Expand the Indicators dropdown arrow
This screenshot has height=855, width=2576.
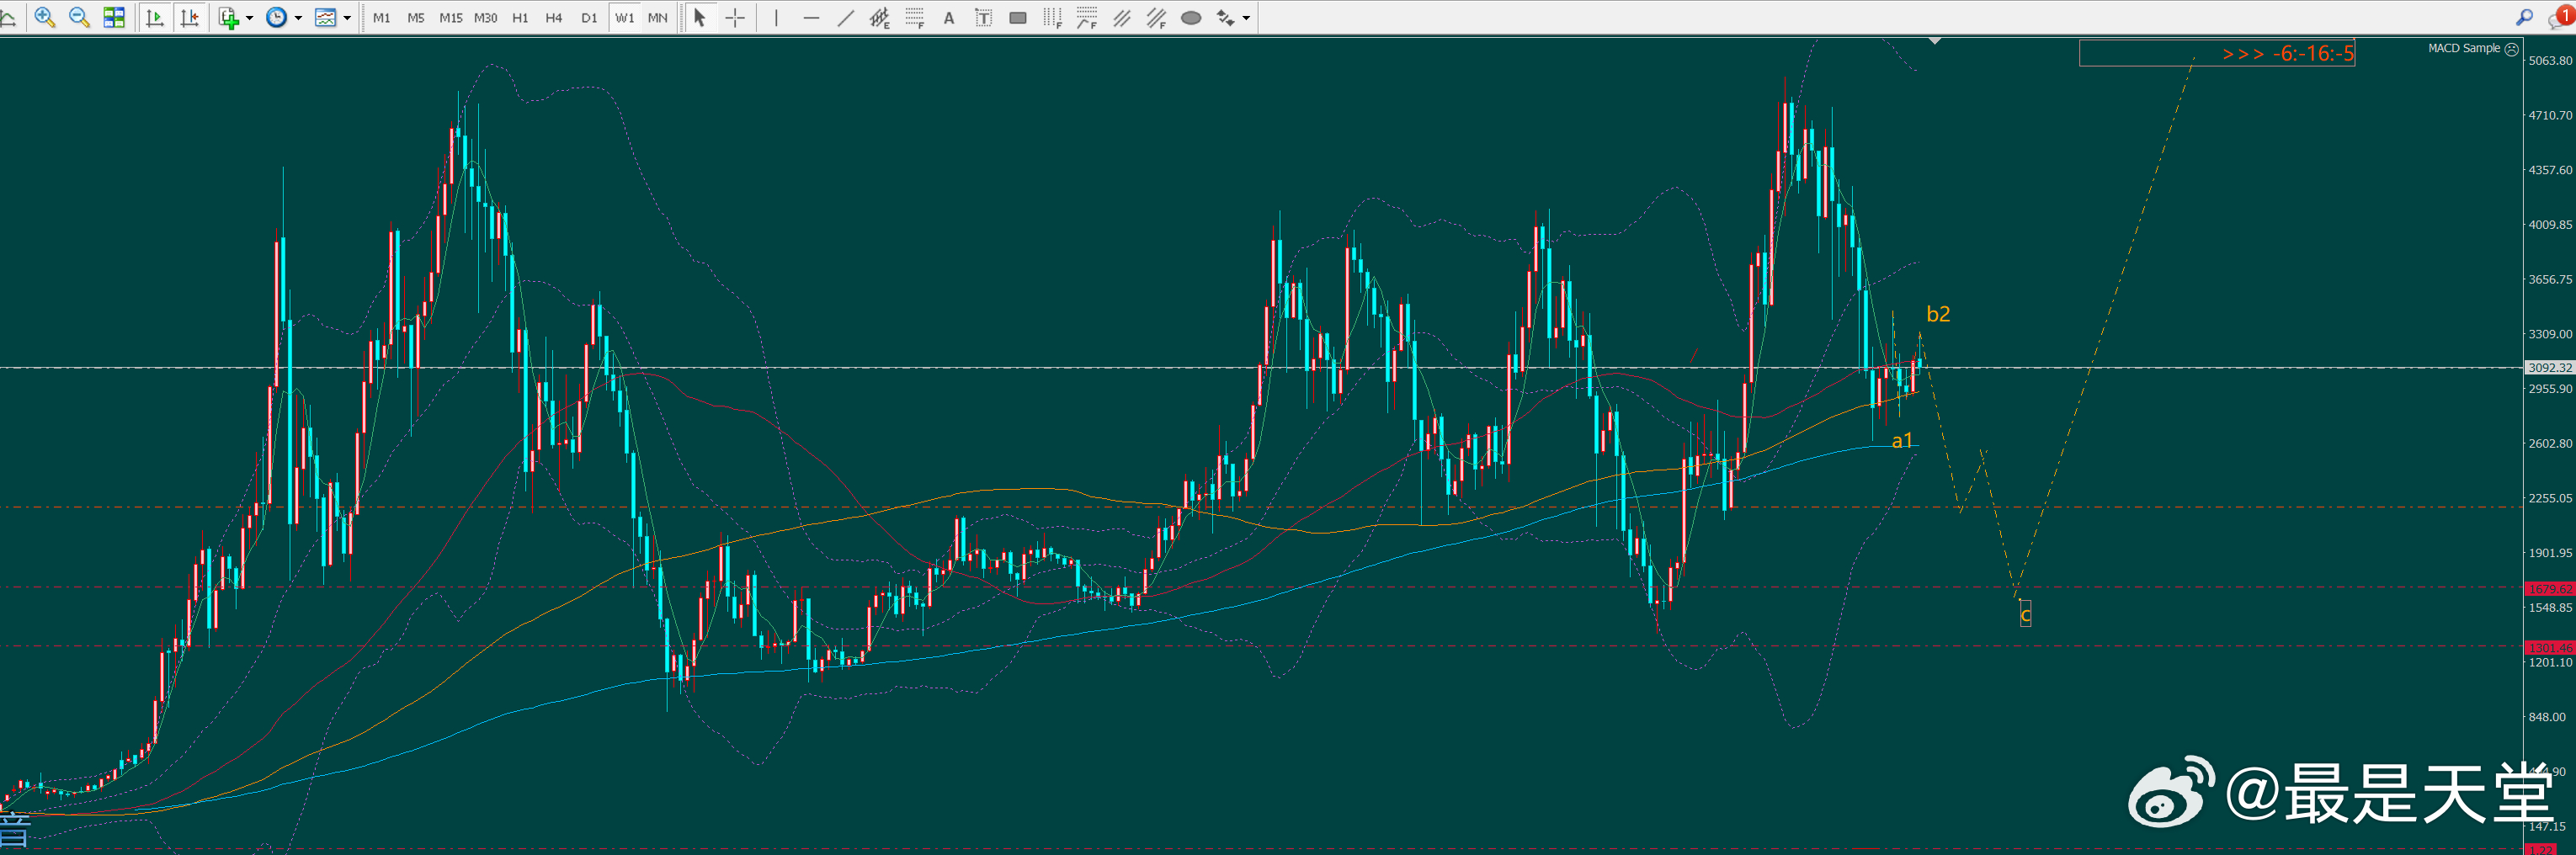[x=250, y=18]
